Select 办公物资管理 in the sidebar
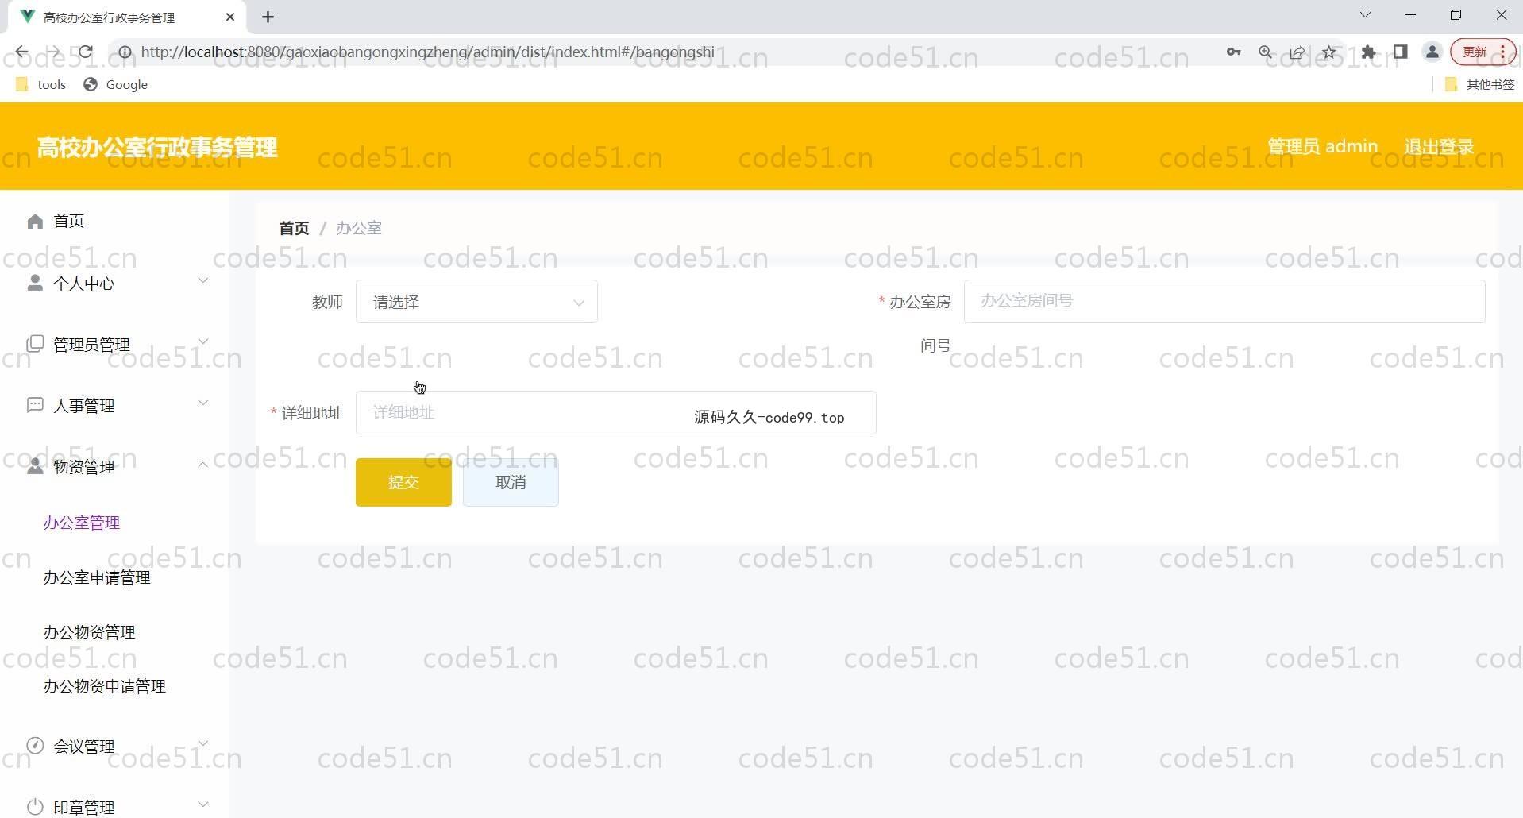1523x818 pixels. pos(90,632)
